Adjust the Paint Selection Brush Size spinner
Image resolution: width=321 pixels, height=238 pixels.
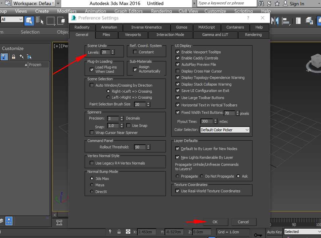pyautogui.click(x=148, y=104)
